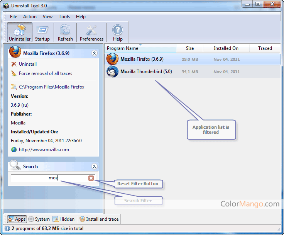
Task: Click the status text "2 programs of 63,2 МБ size in total"
Action: coord(47,228)
